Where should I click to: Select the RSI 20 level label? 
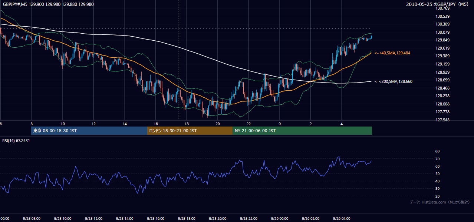point(437,196)
